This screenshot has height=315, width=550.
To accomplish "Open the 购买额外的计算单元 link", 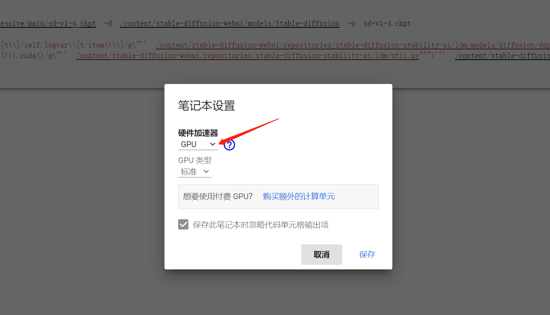I will click(299, 196).
